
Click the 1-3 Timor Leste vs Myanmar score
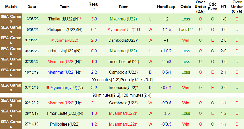pyautogui.click(x=94, y=113)
